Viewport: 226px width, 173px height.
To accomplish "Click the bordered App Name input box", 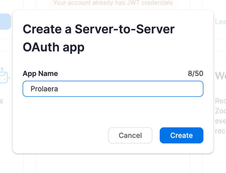I will coord(113,89).
